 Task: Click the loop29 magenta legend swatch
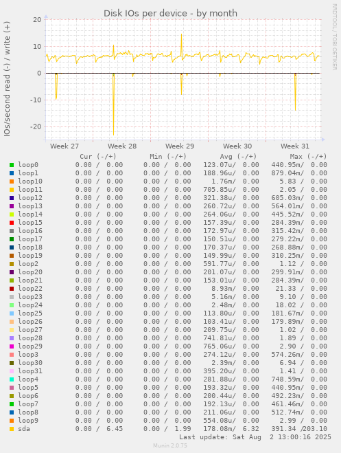pos(12,346)
